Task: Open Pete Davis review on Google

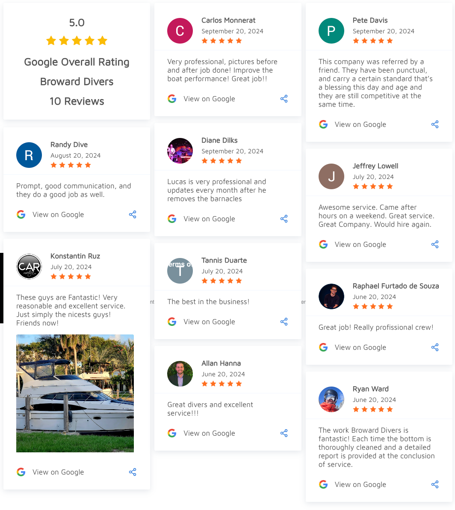Action: [360, 125]
